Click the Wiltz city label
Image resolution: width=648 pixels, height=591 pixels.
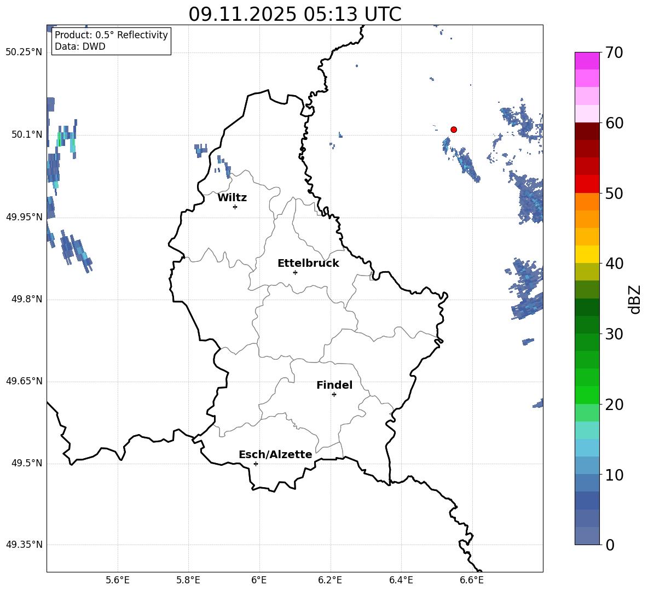232,198
